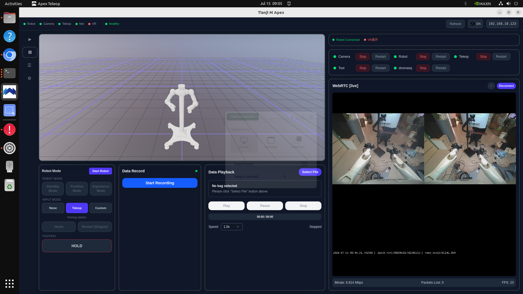This screenshot has width=523, height=294.
Task: Open the Files app in the dock
Action: click(10, 18)
